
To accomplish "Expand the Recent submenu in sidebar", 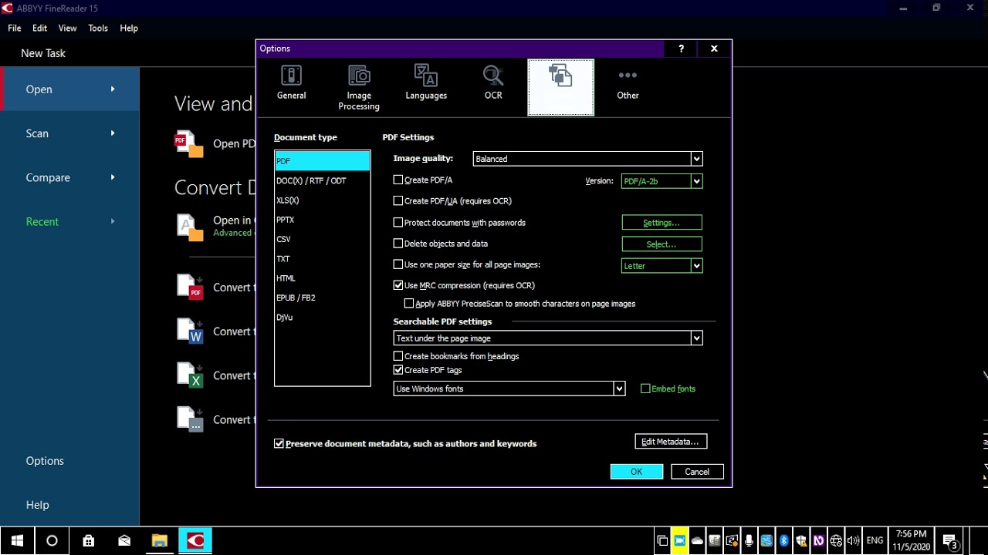I will [x=113, y=221].
